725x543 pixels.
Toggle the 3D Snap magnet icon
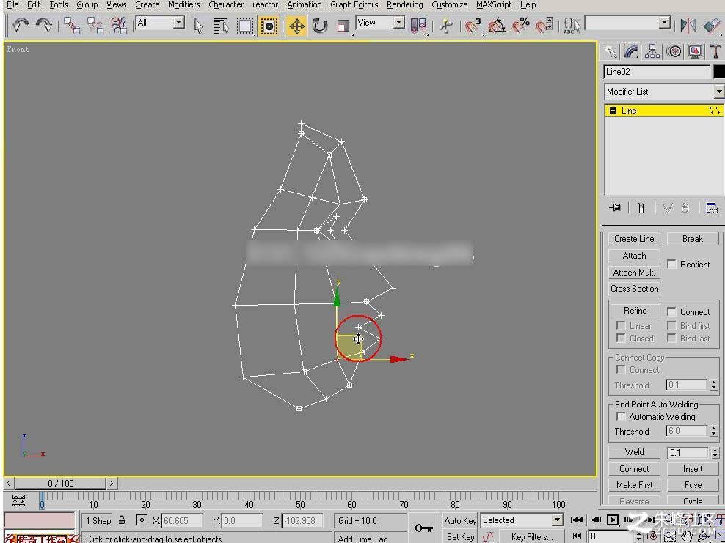tap(473, 26)
